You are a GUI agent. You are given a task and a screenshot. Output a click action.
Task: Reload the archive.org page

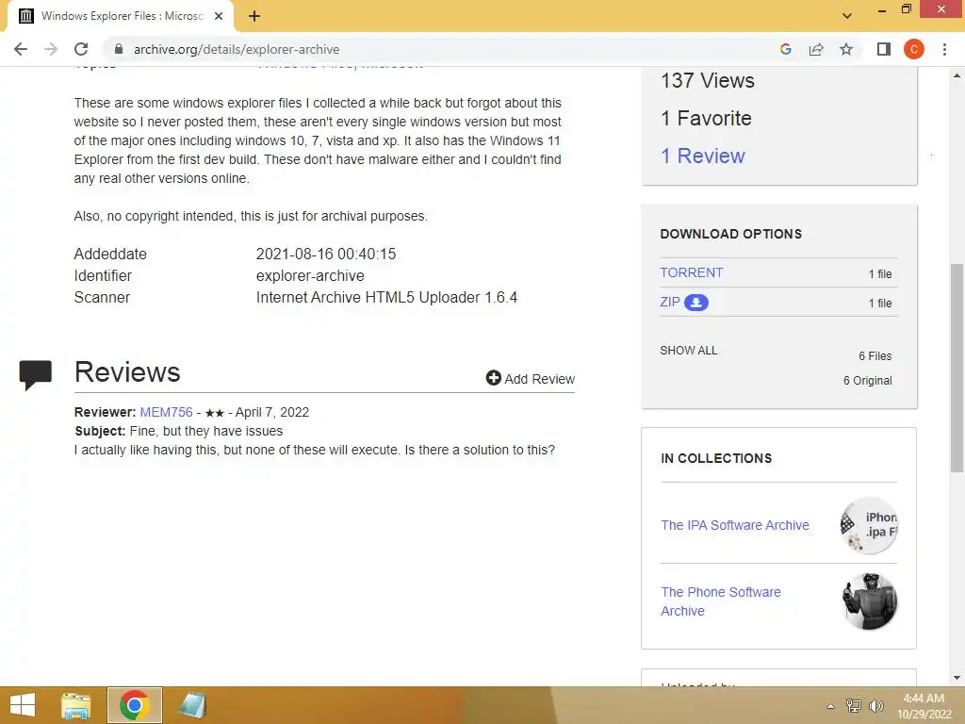coord(81,49)
